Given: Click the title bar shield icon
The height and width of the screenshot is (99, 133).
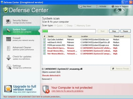Looking at the screenshot, I should tap(2, 2).
